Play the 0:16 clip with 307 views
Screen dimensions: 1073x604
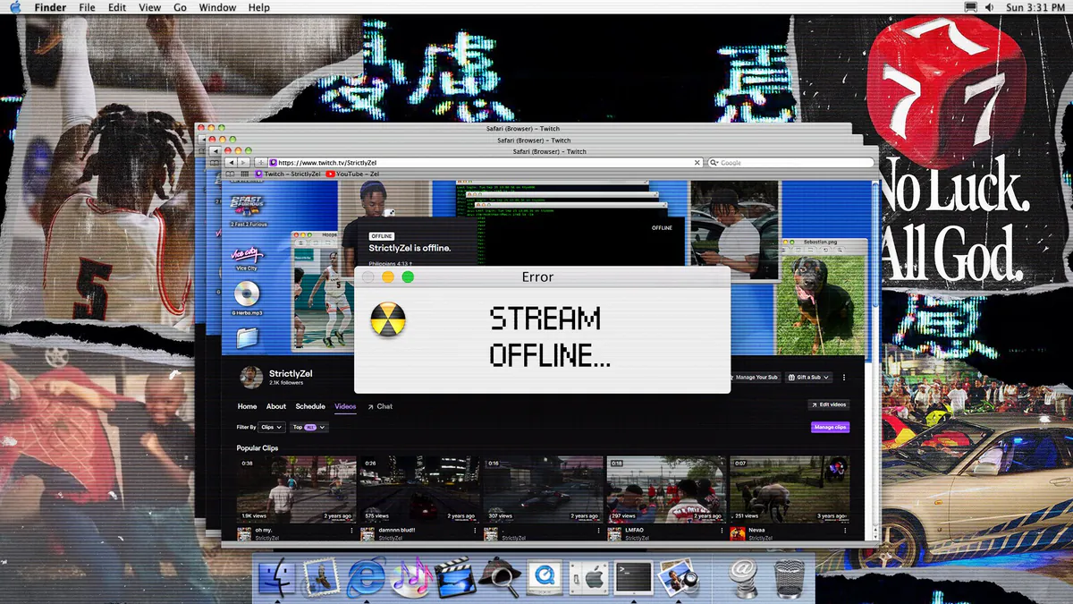543,489
